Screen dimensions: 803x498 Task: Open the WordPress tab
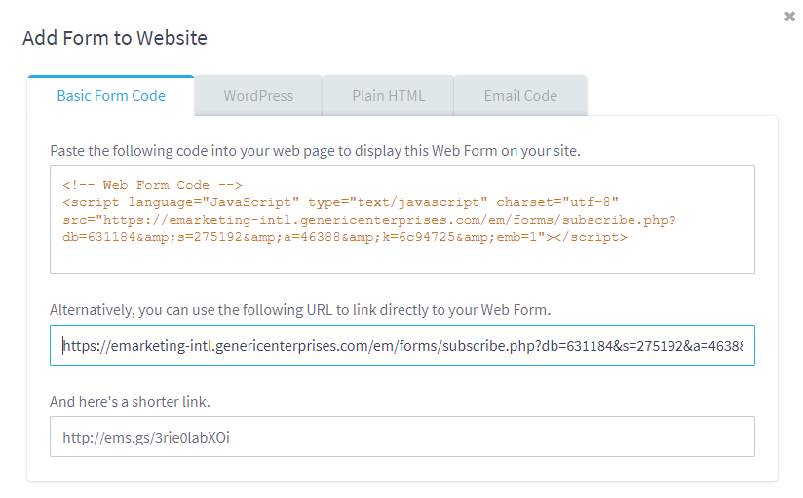258,95
